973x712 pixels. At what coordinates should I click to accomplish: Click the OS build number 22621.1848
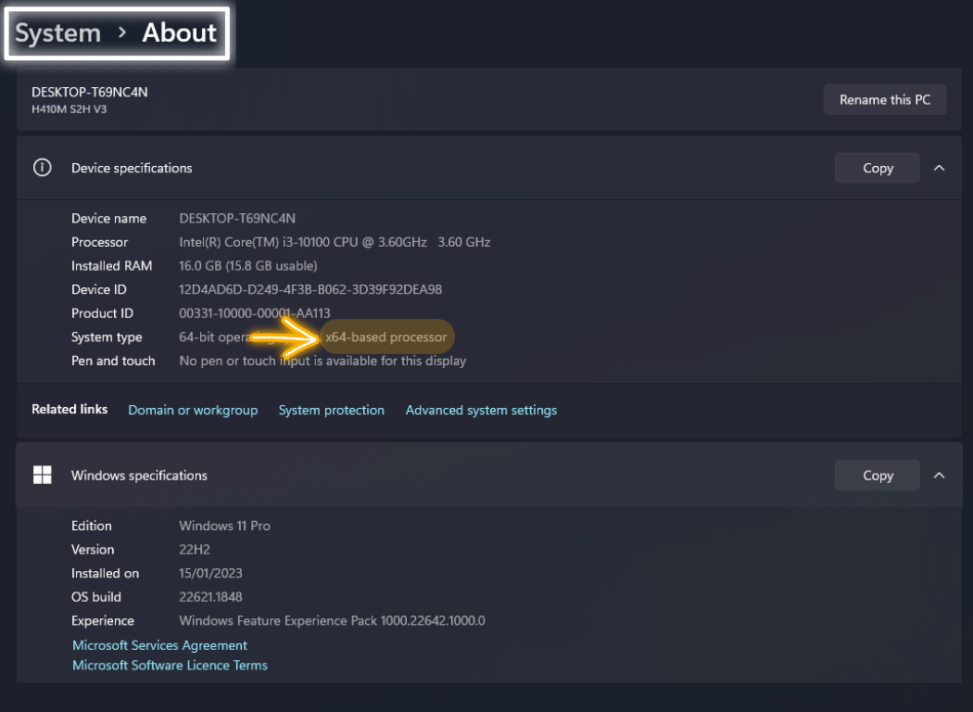coord(210,597)
